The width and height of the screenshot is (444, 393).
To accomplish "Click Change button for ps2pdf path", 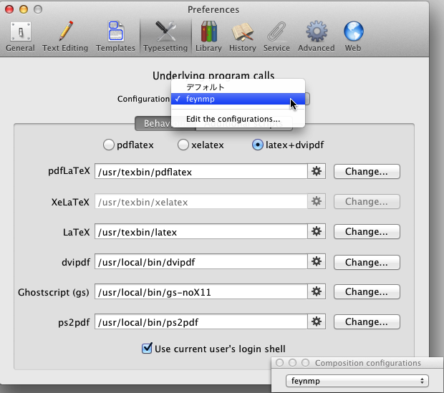I will [x=367, y=322].
